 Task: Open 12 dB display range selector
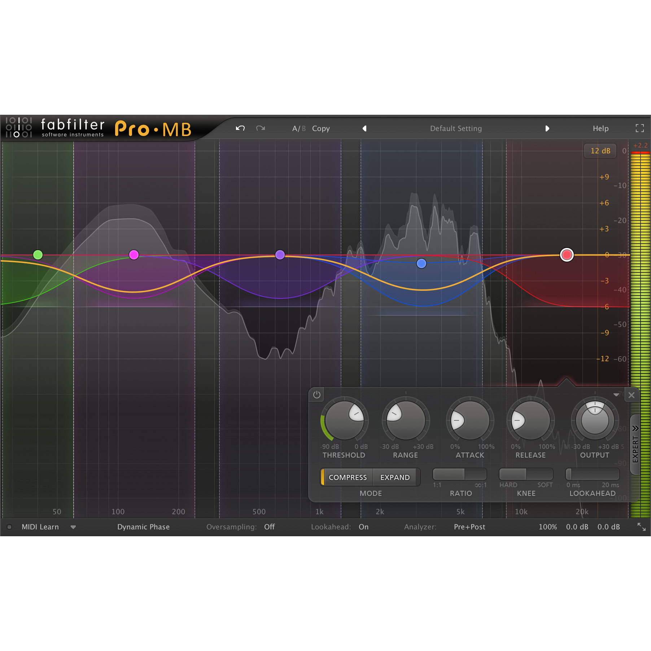(x=600, y=151)
